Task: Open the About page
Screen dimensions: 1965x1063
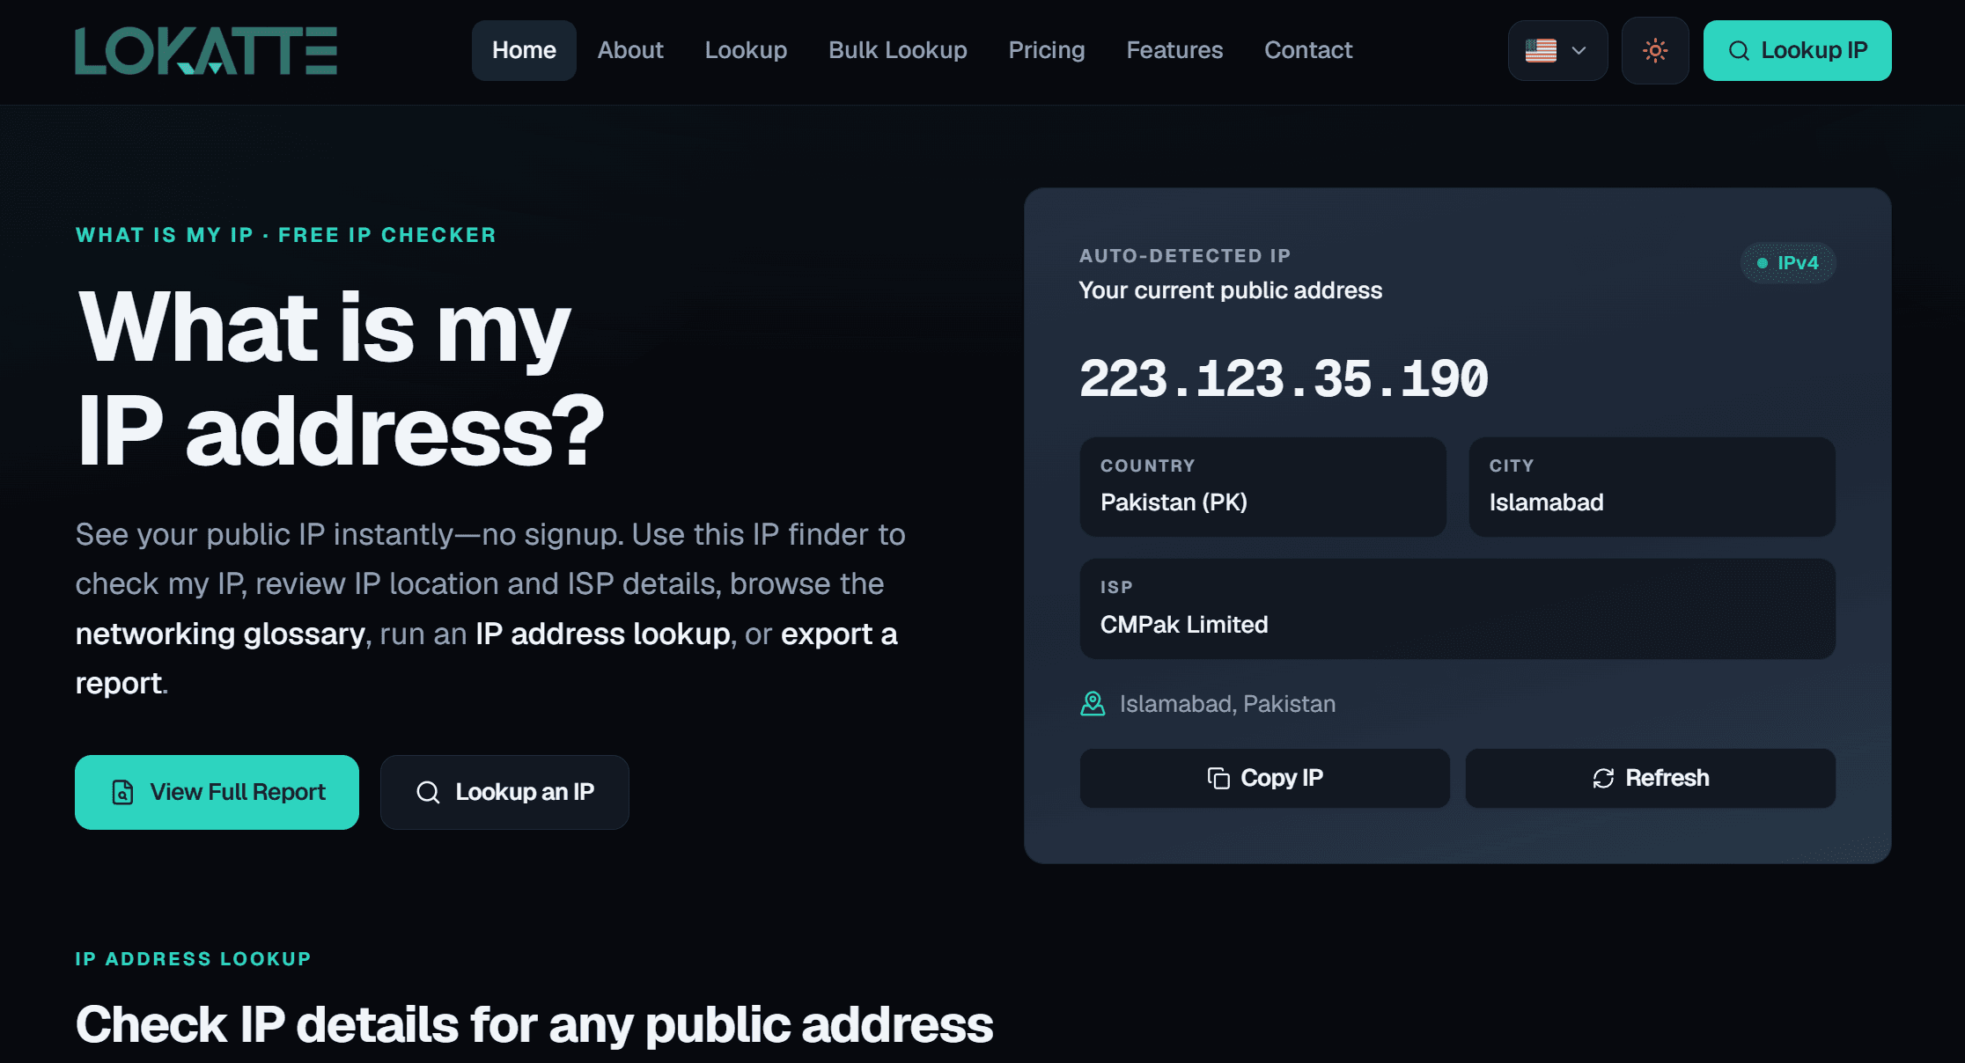Action: 630,50
